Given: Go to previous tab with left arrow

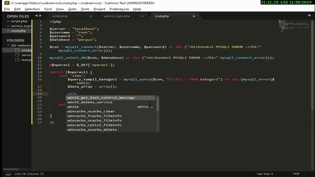Looking at the screenshot, I should coord(36,16).
